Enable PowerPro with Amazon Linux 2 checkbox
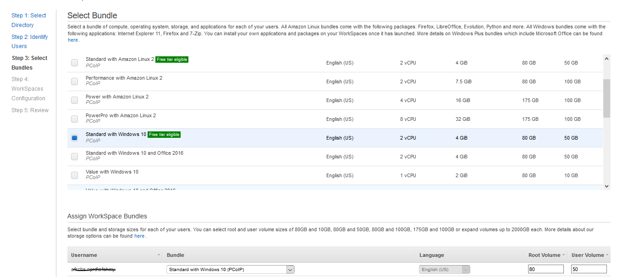 click(x=74, y=119)
